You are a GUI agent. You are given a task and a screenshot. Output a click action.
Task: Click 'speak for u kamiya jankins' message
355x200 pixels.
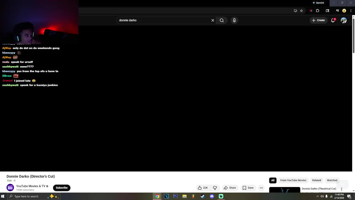point(39,85)
